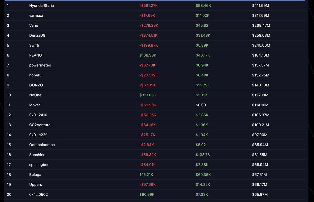Open varmaxi's profile
The image size is (314, 202).
(35, 15)
